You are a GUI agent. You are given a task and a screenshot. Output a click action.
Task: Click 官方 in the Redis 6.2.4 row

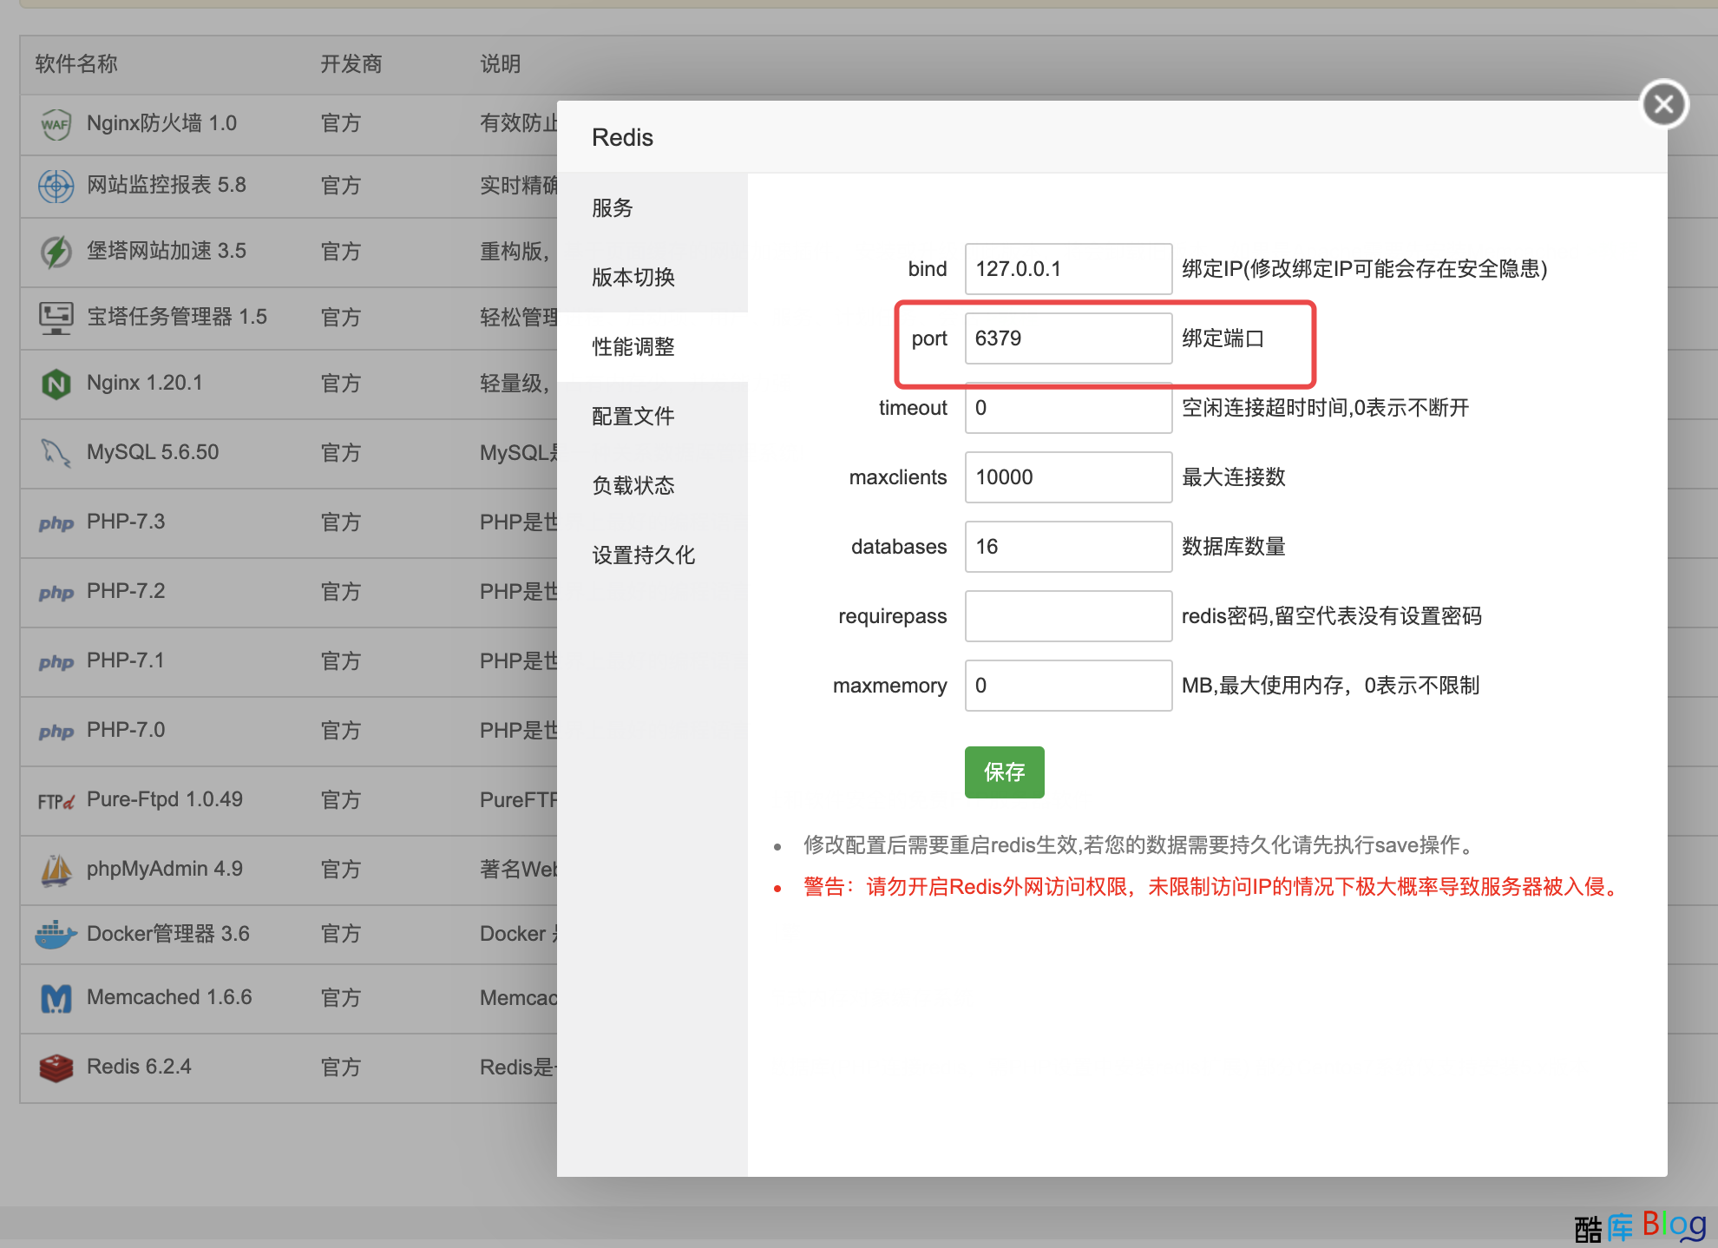341,1067
